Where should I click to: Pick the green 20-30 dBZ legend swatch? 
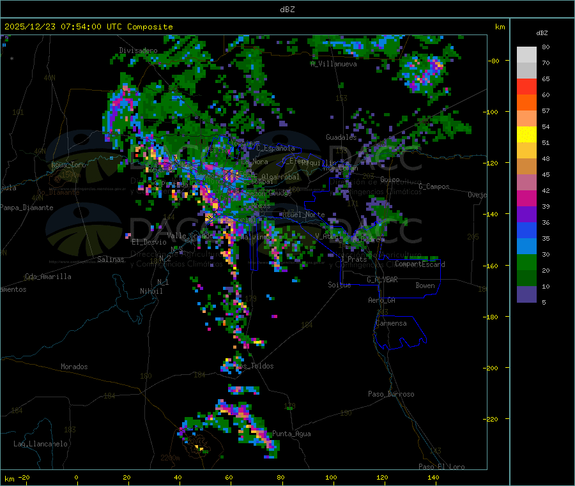(x=526, y=262)
